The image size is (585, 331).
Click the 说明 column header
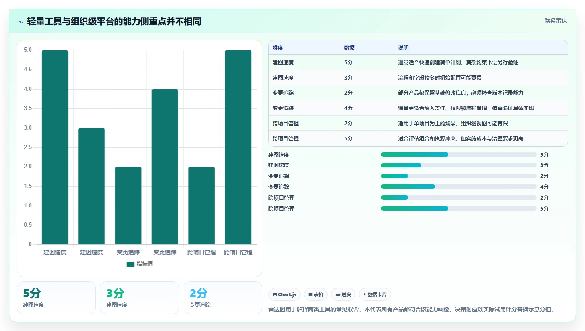click(403, 48)
